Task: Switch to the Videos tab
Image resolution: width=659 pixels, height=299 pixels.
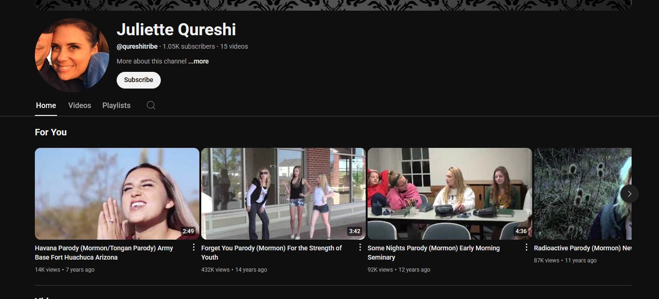Action: (79, 106)
